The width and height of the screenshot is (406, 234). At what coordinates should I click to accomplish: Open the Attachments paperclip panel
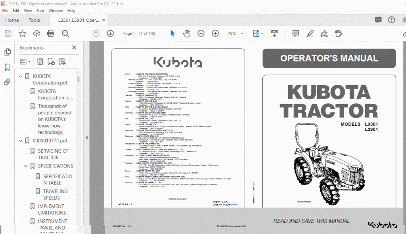coord(7,82)
